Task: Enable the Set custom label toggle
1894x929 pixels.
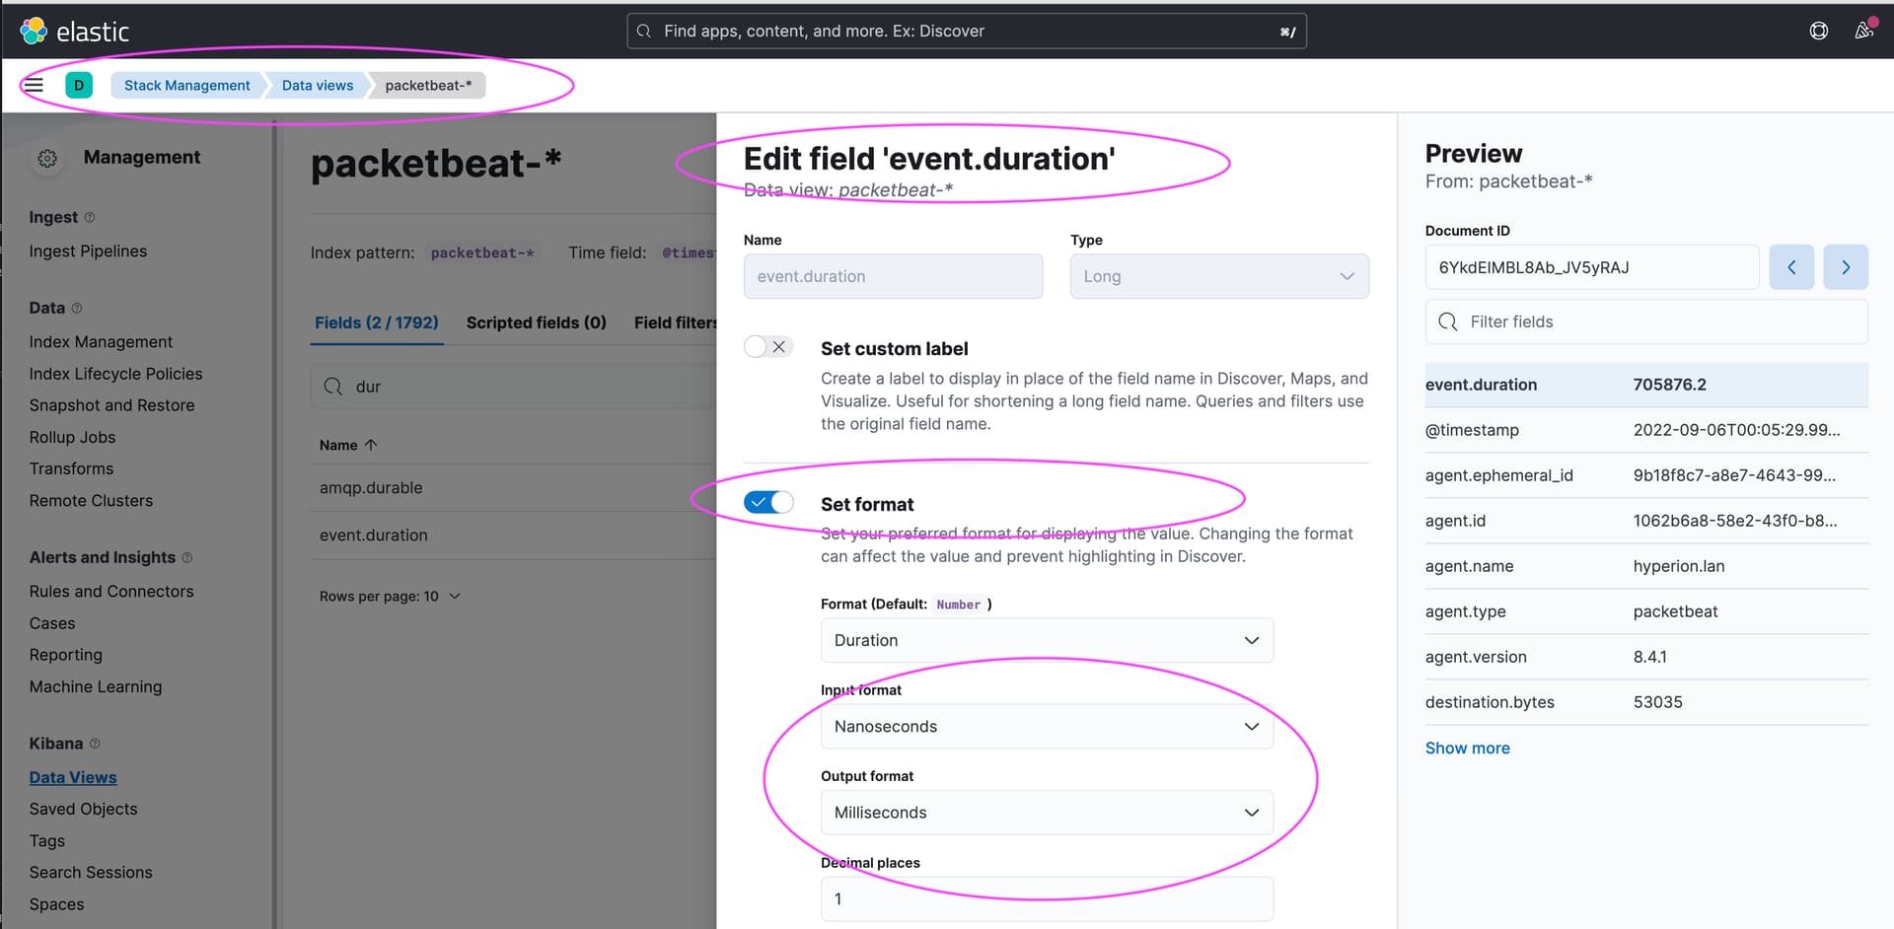Action: 767,347
